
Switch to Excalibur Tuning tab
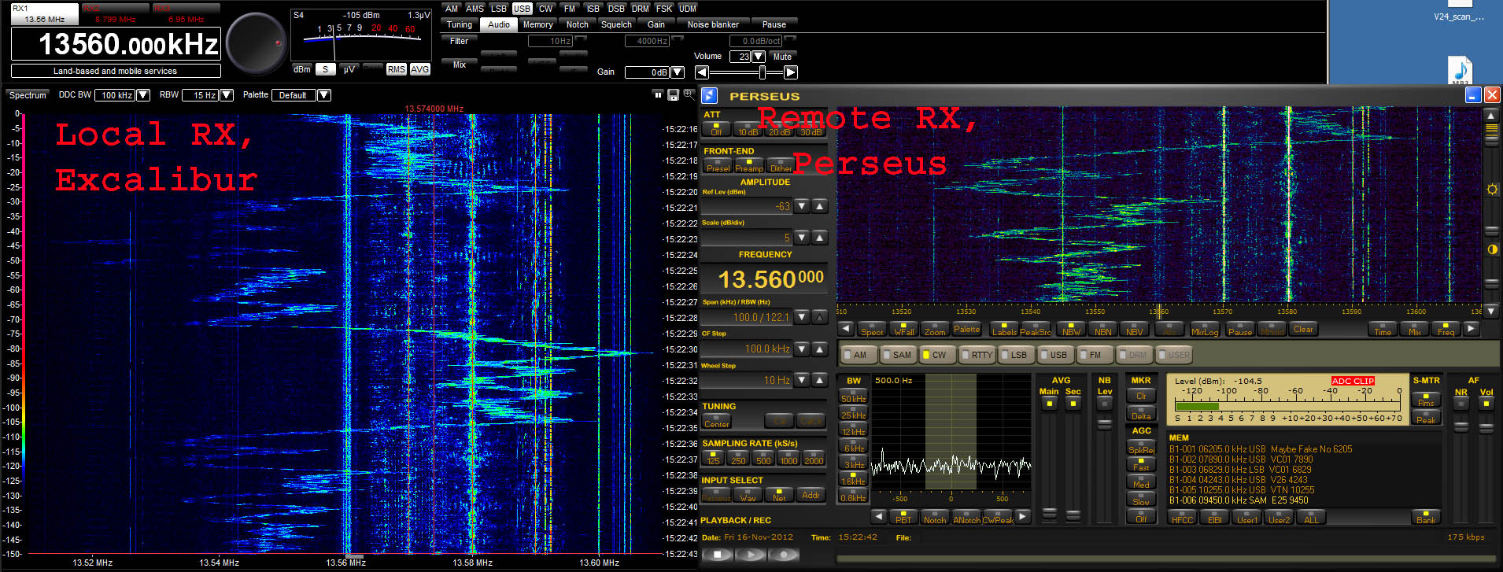coord(460,24)
